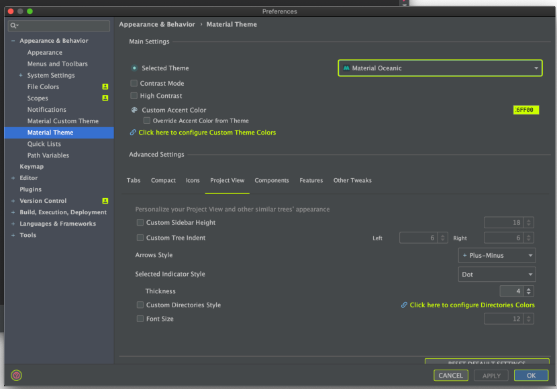Viewport: 557px width, 389px height.
Task: Click the Font Size value field
Action: (504, 319)
